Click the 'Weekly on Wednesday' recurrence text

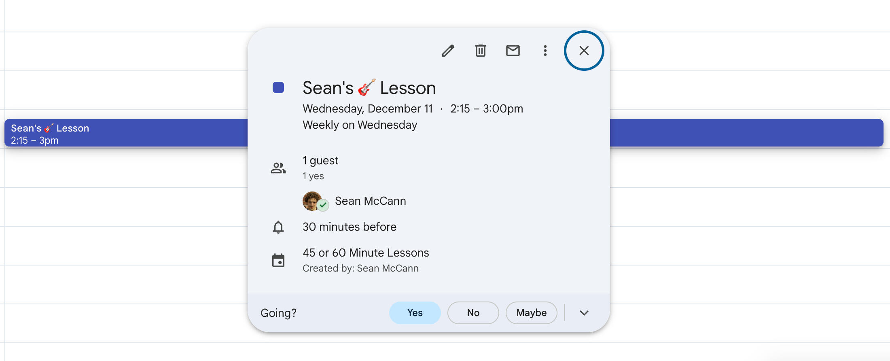(360, 125)
